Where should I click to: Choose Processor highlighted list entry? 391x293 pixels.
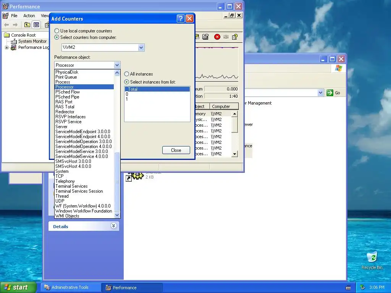[84, 87]
